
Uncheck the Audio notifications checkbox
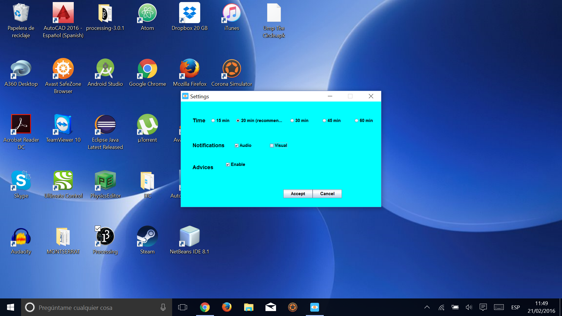pyautogui.click(x=237, y=145)
